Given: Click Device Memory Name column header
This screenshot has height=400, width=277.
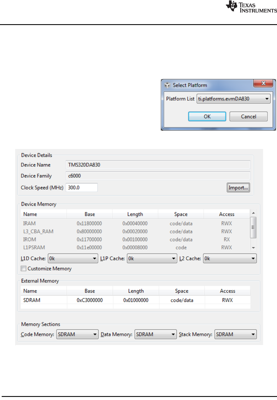Looking at the screenshot, I should 44,214.
